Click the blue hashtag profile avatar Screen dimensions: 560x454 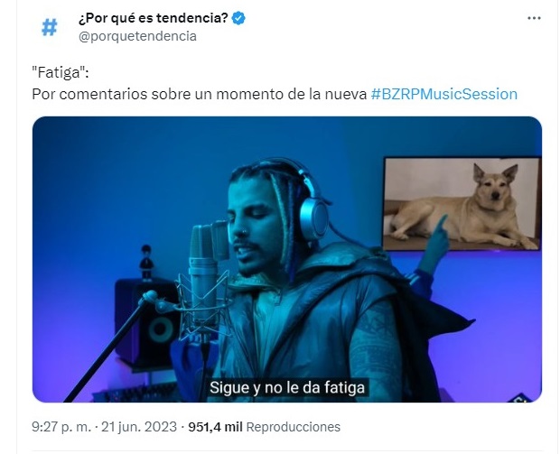[50, 27]
